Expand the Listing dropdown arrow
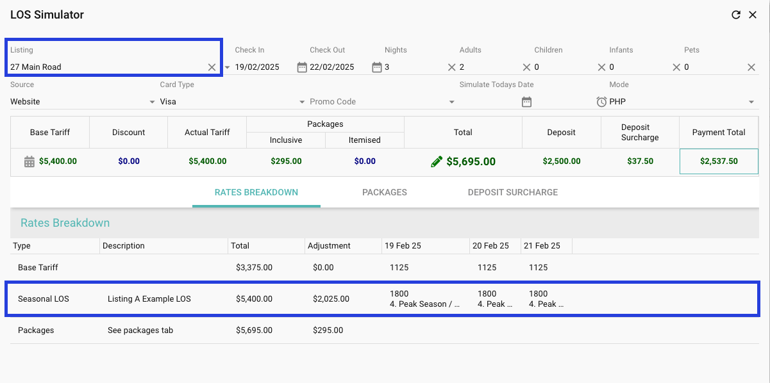 click(x=227, y=67)
